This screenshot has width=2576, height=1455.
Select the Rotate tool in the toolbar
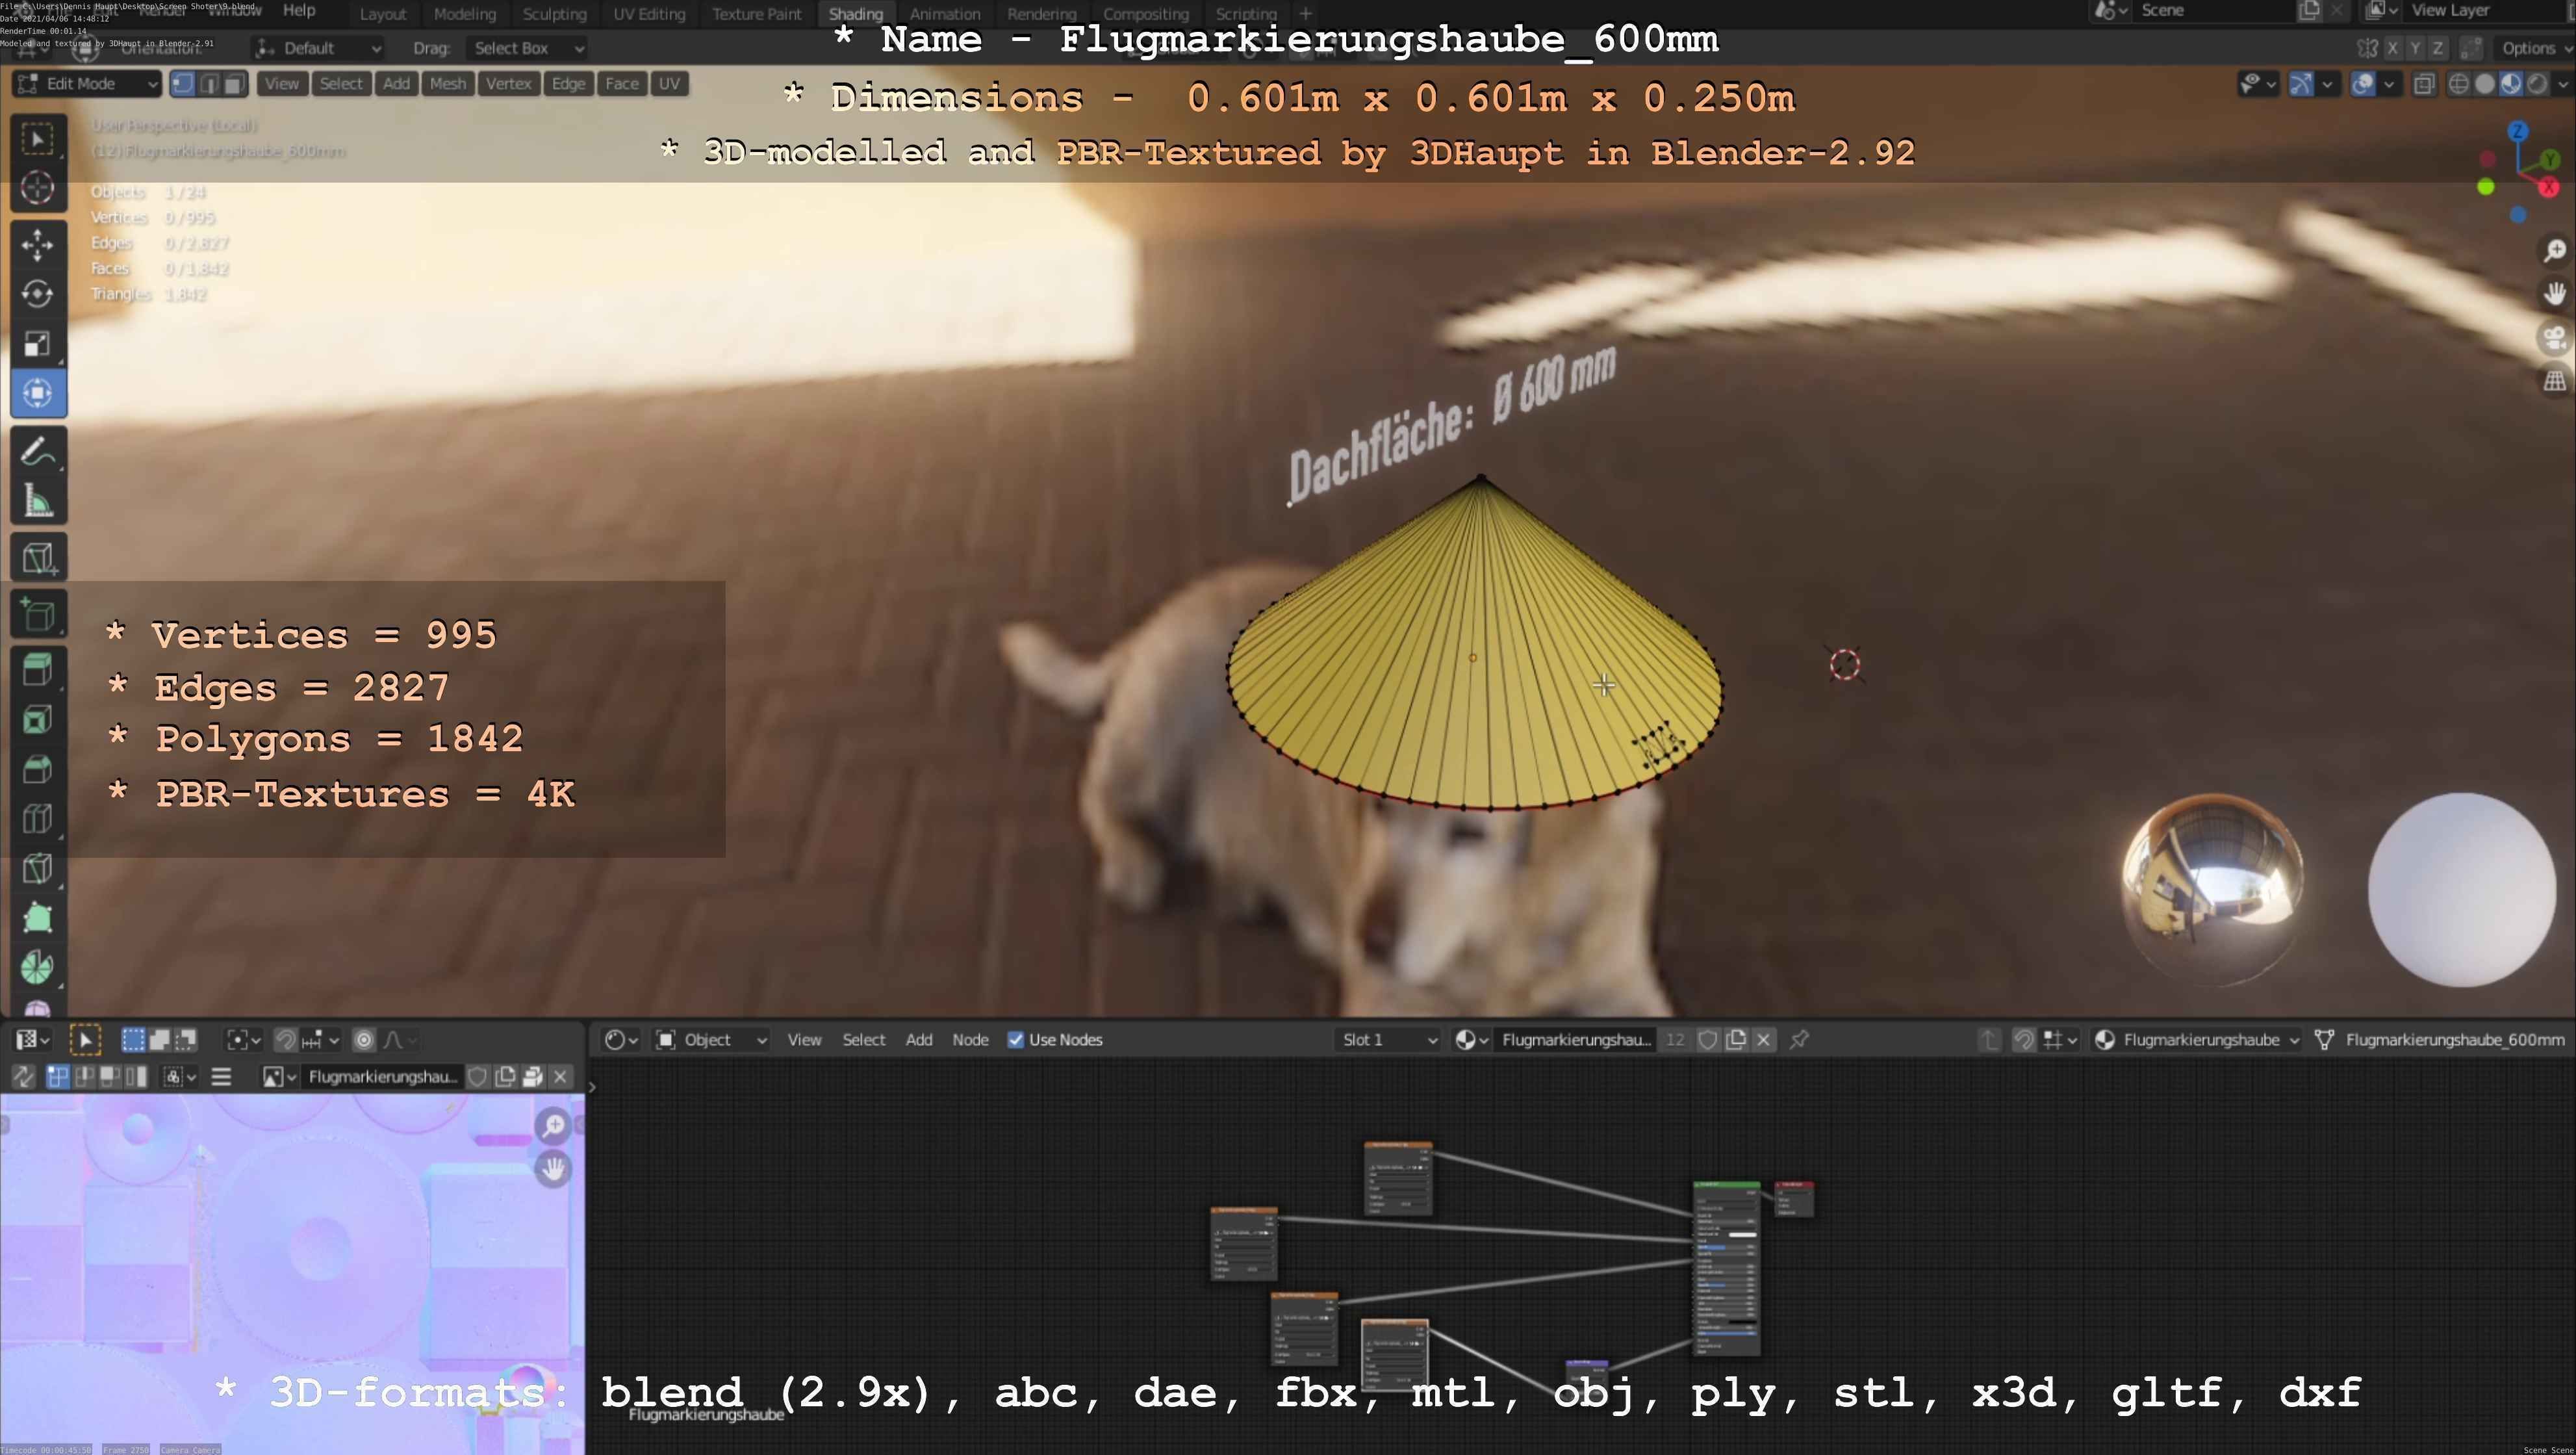click(37, 294)
